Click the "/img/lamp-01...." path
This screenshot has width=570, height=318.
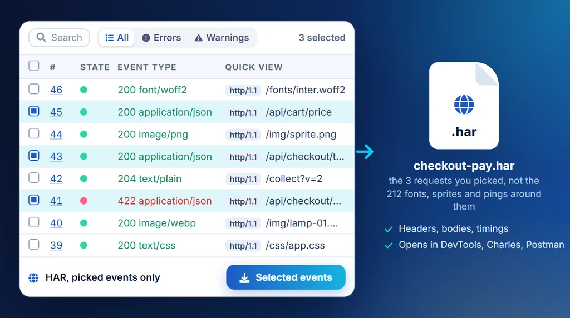[302, 223]
